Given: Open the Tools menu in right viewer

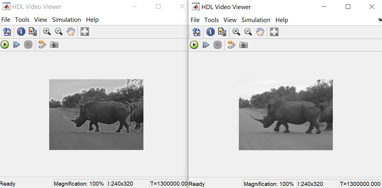Looking at the screenshot, I should pyautogui.click(x=211, y=20).
